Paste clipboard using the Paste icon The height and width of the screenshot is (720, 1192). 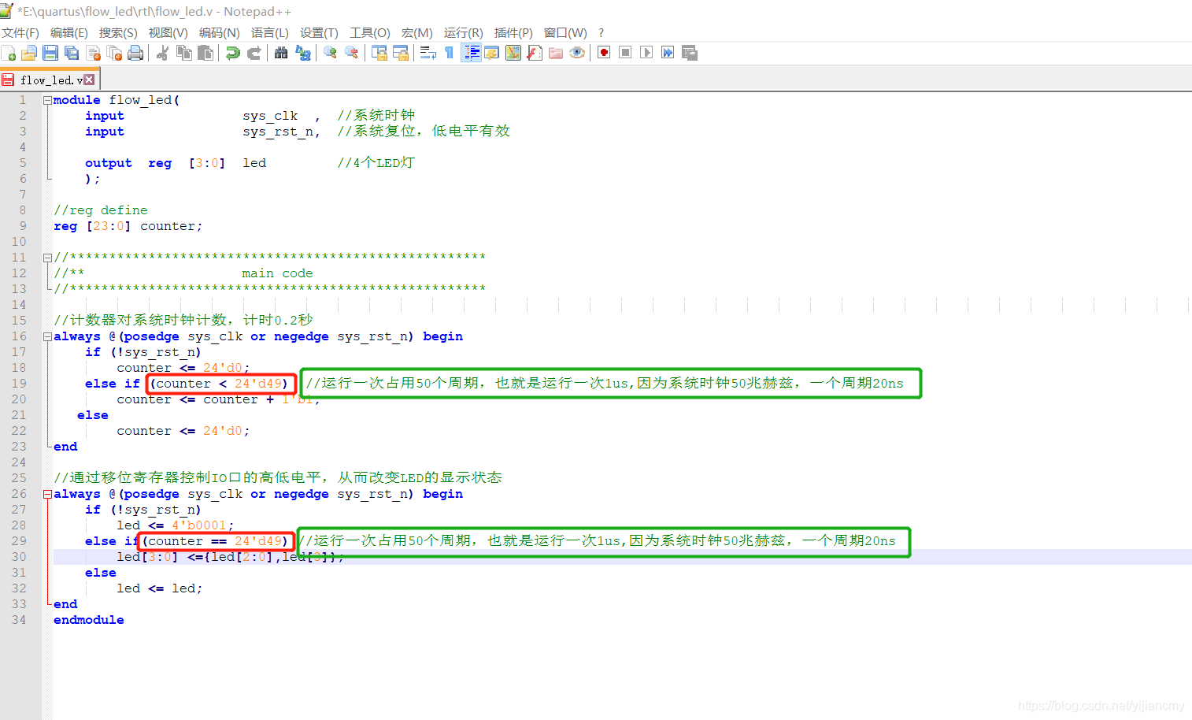pos(205,53)
